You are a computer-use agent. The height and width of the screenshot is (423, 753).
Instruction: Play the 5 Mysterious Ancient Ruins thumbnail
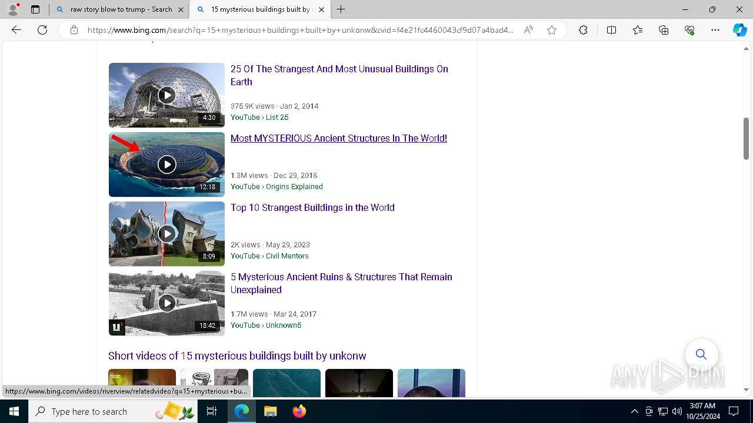pos(166,303)
